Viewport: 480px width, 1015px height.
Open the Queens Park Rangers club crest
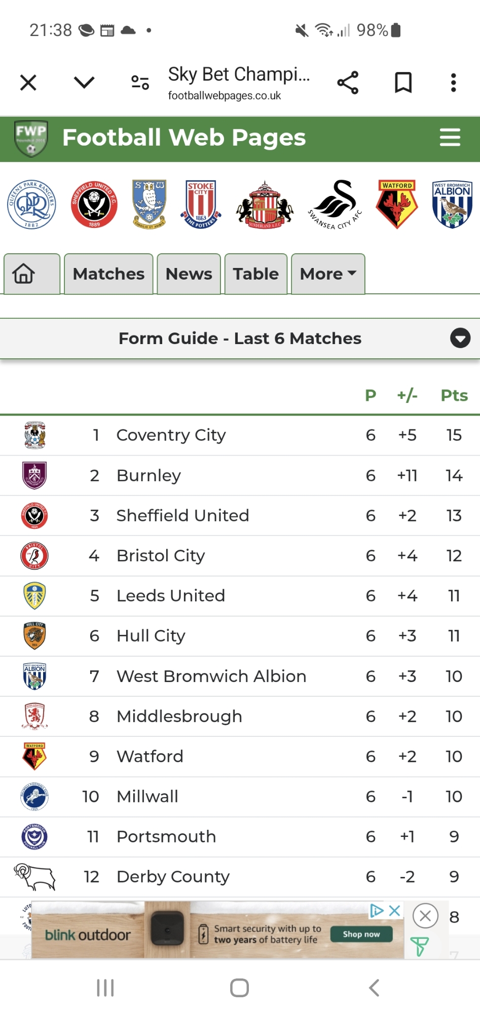coord(31,205)
